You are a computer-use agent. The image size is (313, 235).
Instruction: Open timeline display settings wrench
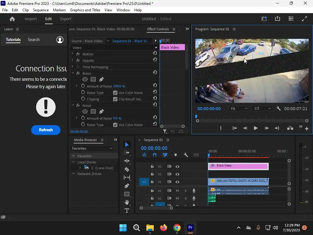tap(186, 155)
